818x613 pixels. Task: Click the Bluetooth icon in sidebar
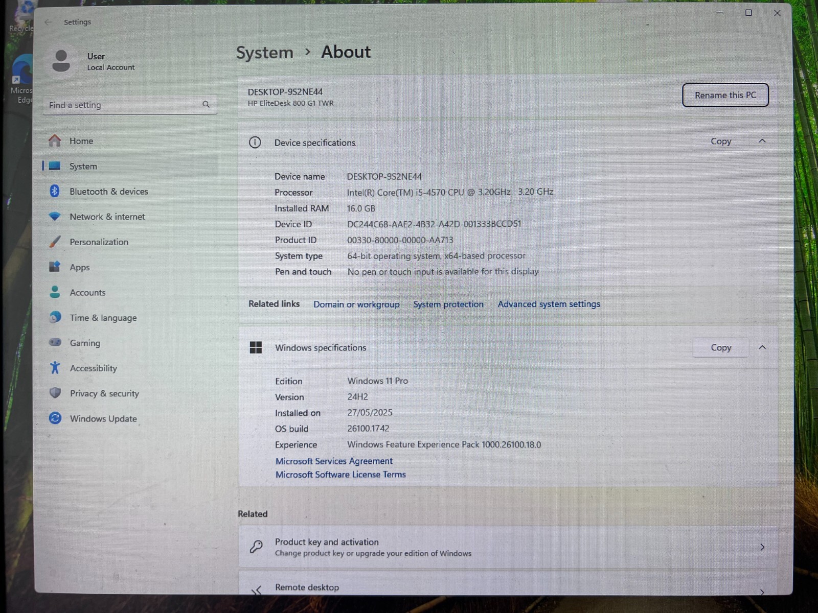click(55, 191)
